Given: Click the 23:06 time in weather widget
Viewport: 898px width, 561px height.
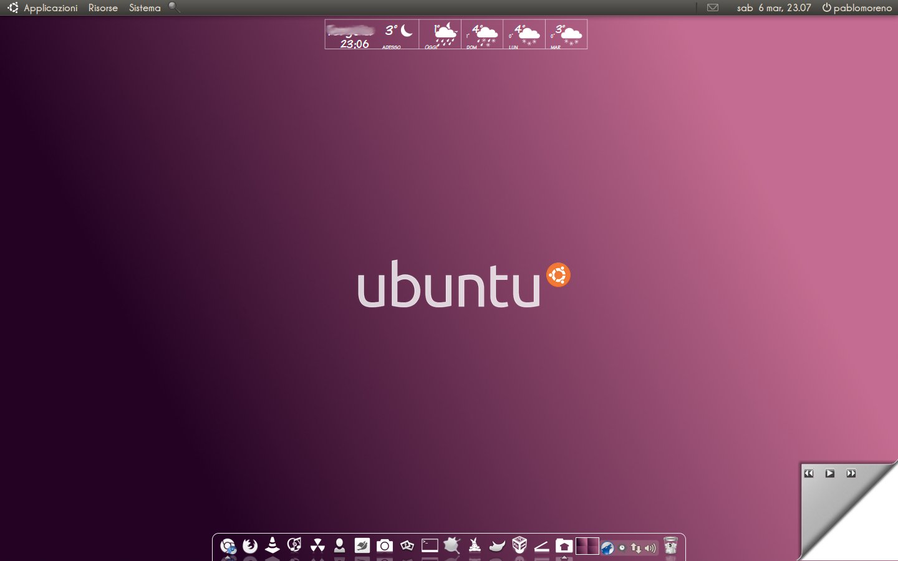Looking at the screenshot, I should pyautogui.click(x=354, y=44).
